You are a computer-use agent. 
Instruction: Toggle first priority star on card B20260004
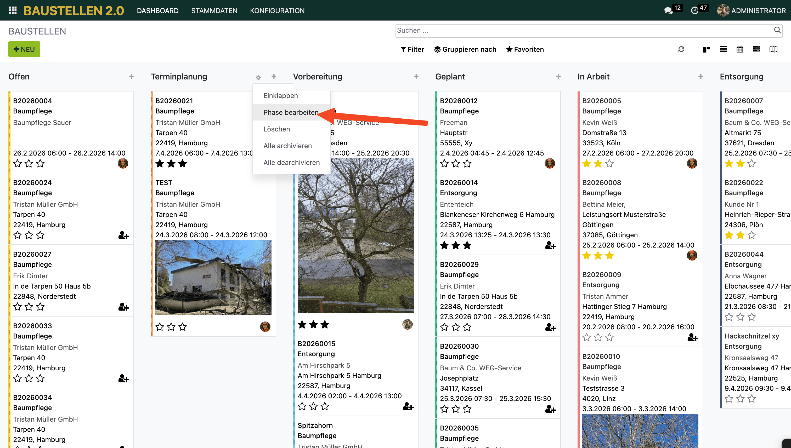pyautogui.click(x=18, y=164)
